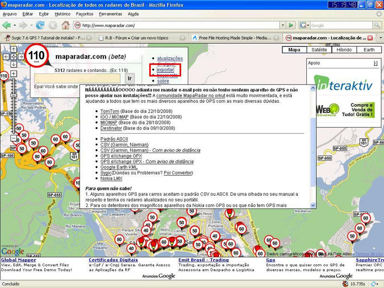Switch to the Free File Hosting tab

(235, 38)
